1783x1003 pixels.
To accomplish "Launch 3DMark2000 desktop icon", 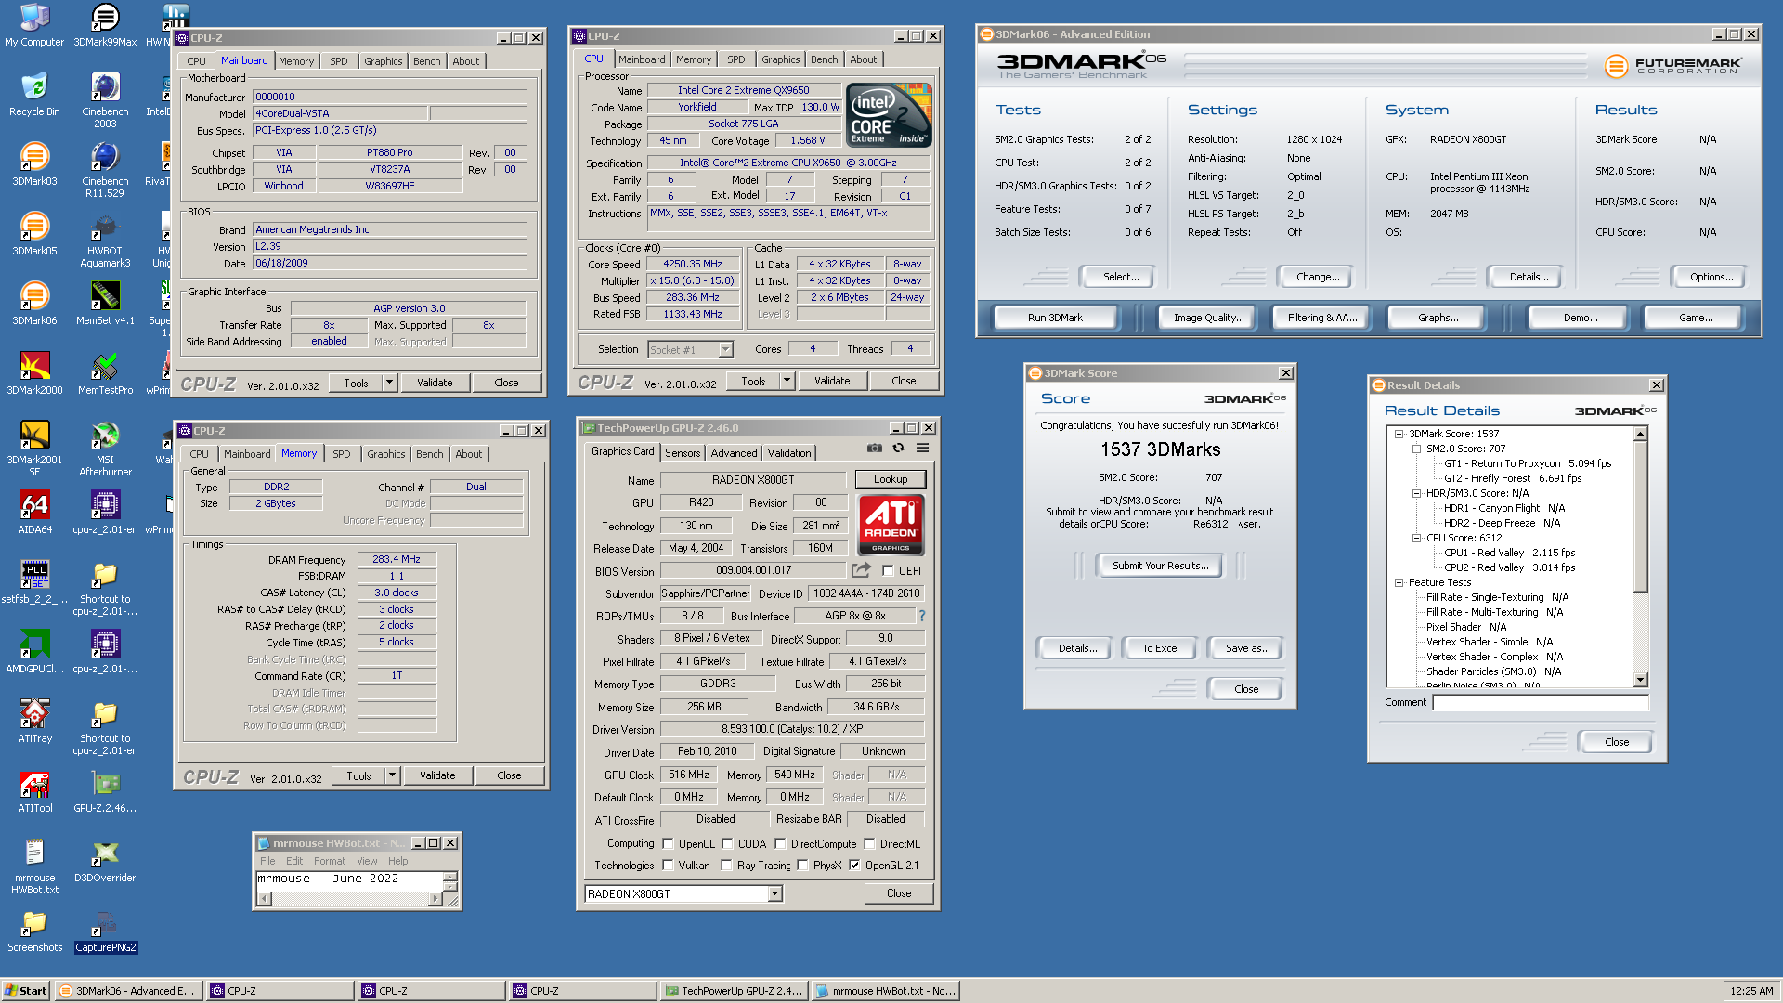I will pyautogui.click(x=34, y=373).
